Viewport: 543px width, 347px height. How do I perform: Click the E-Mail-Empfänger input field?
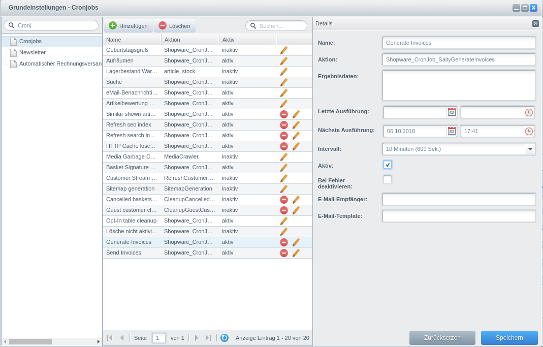coord(459,199)
